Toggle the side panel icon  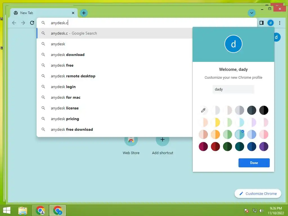tap(262, 23)
